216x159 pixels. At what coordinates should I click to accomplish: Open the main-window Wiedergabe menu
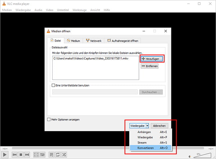click(x=23, y=10)
